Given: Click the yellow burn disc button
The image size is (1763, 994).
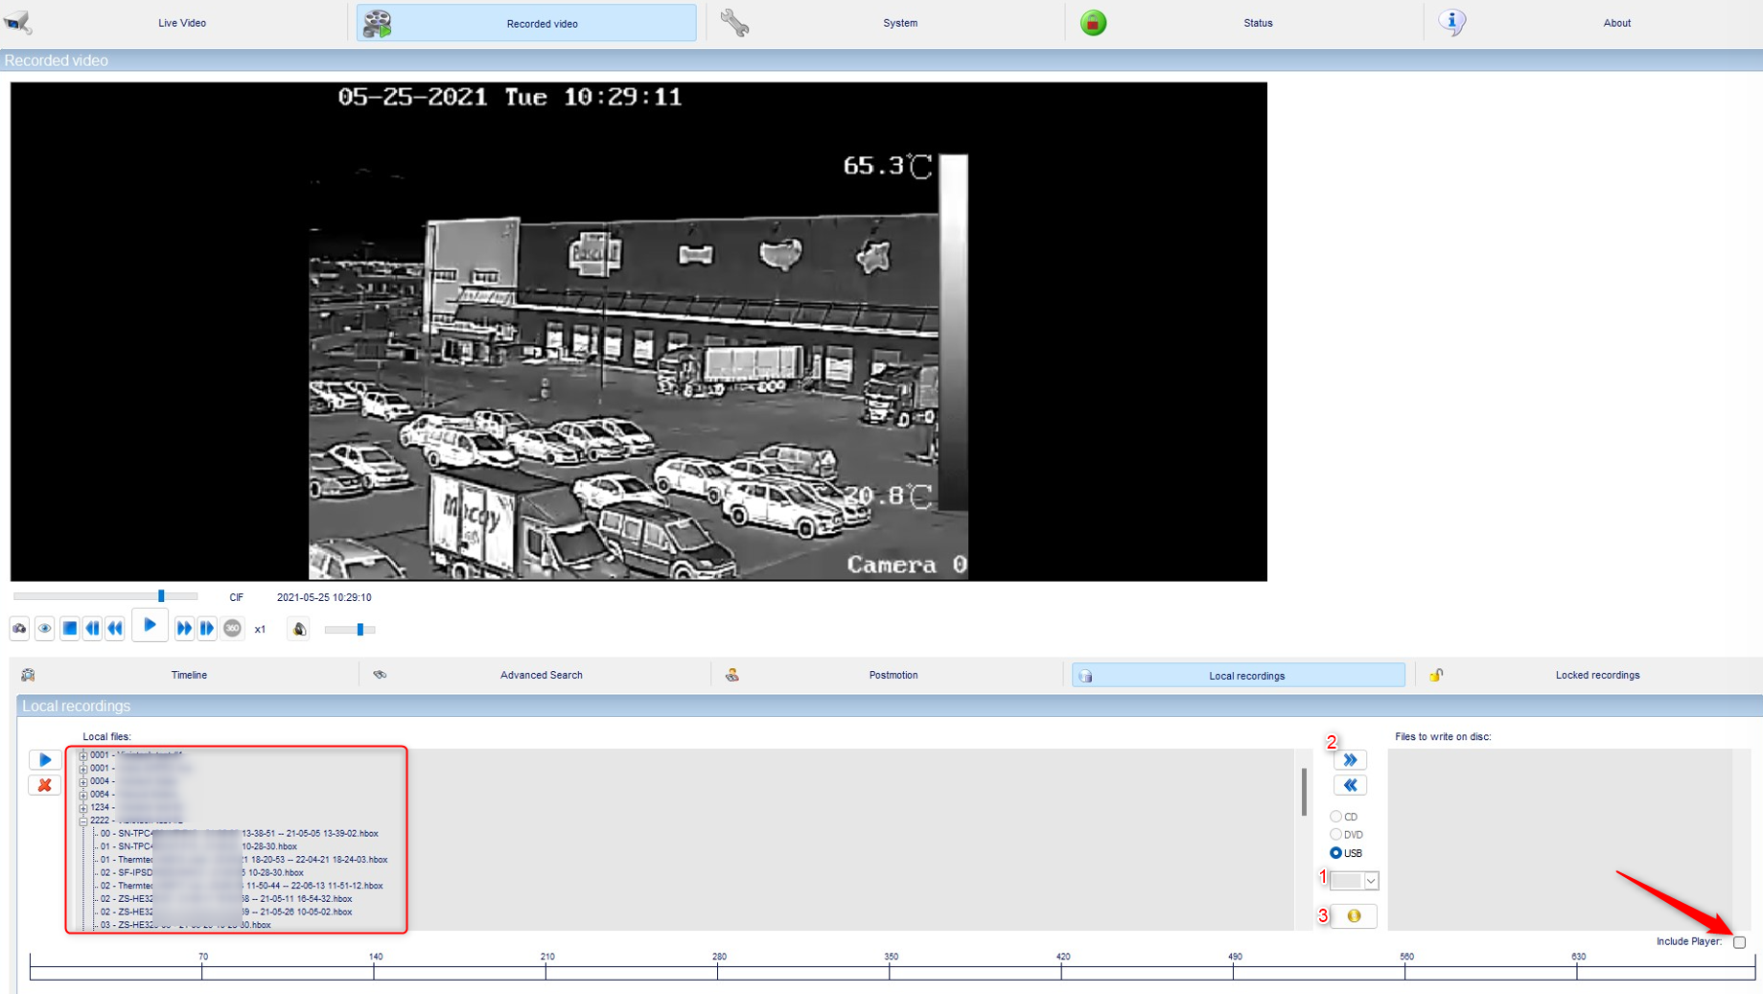Looking at the screenshot, I should point(1354,916).
